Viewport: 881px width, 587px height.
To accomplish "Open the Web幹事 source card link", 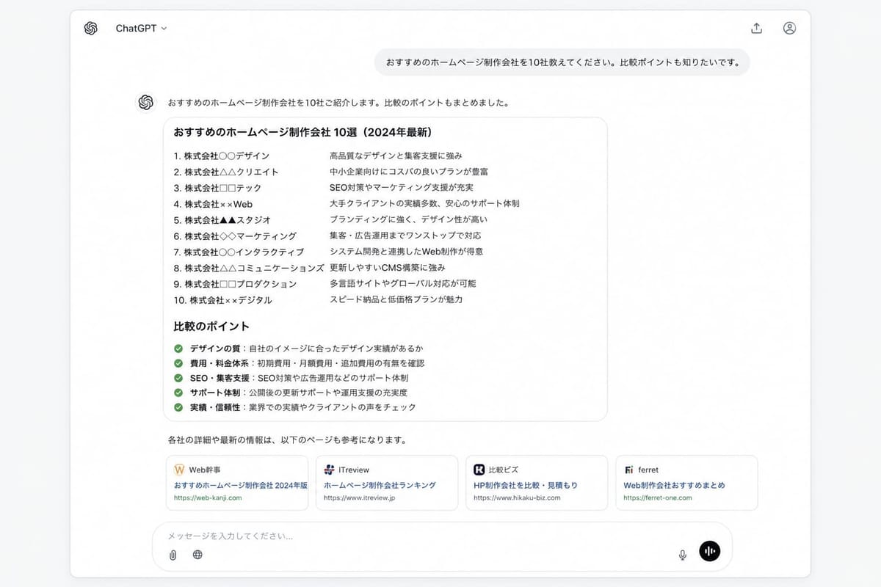I will click(x=237, y=483).
